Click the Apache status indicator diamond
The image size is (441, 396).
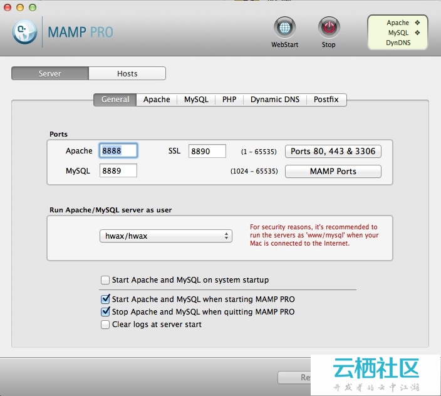point(417,23)
